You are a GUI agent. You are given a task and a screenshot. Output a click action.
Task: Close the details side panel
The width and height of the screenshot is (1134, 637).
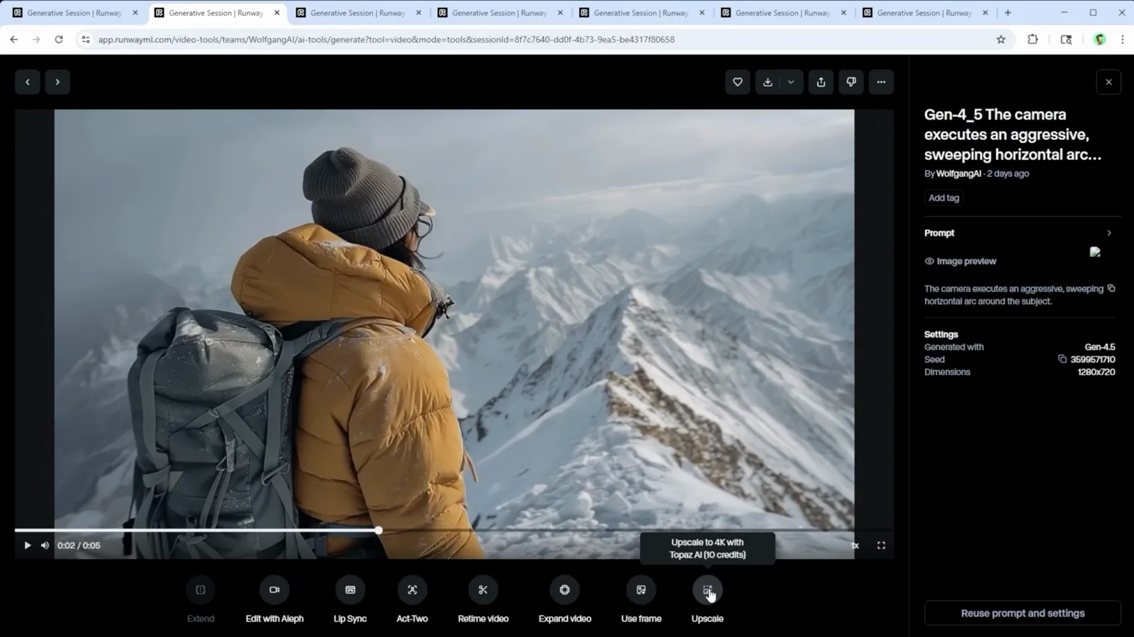[1108, 82]
